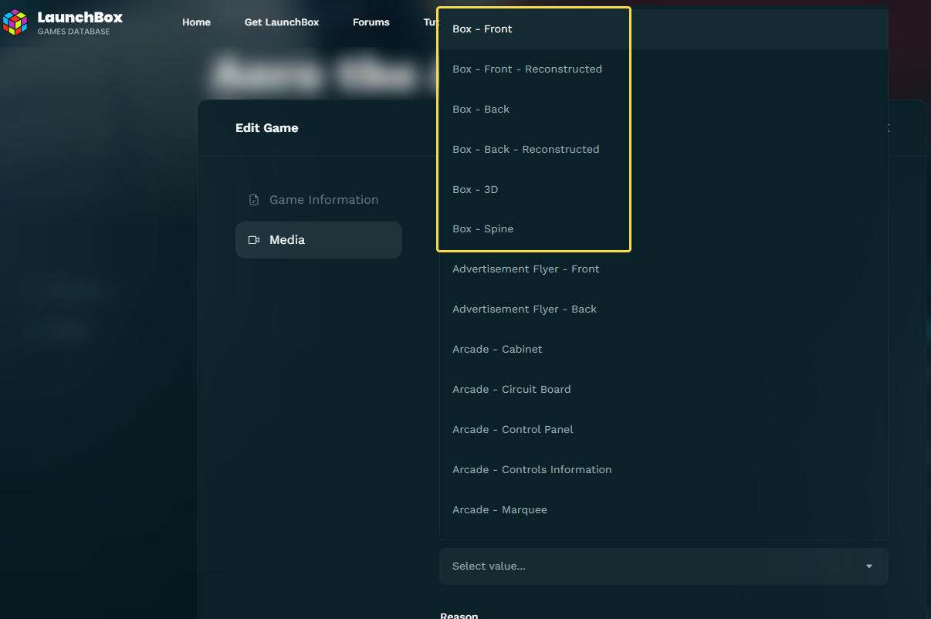The image size is (931, 619).
Task: Click the LaunchBox cube logo icon
Action: coord(15,22)
